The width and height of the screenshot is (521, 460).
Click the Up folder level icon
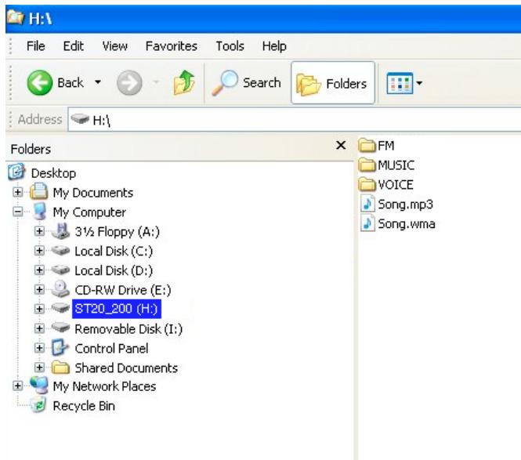[x=183, y=83]
